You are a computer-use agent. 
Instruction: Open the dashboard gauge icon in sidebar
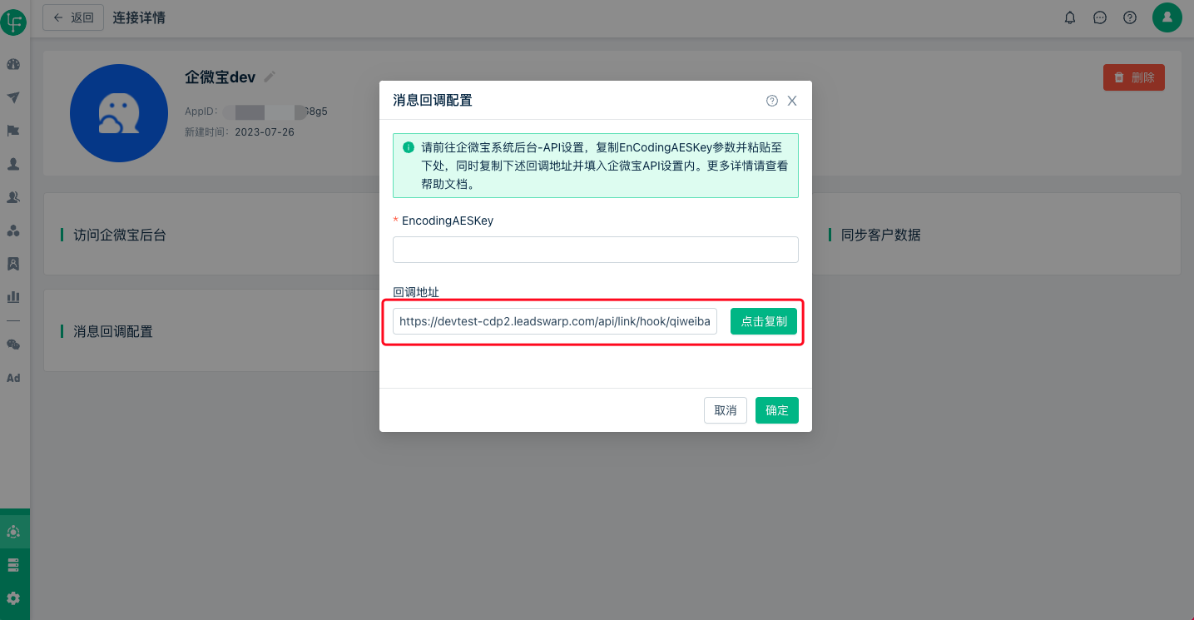click(x=13, y=64)
